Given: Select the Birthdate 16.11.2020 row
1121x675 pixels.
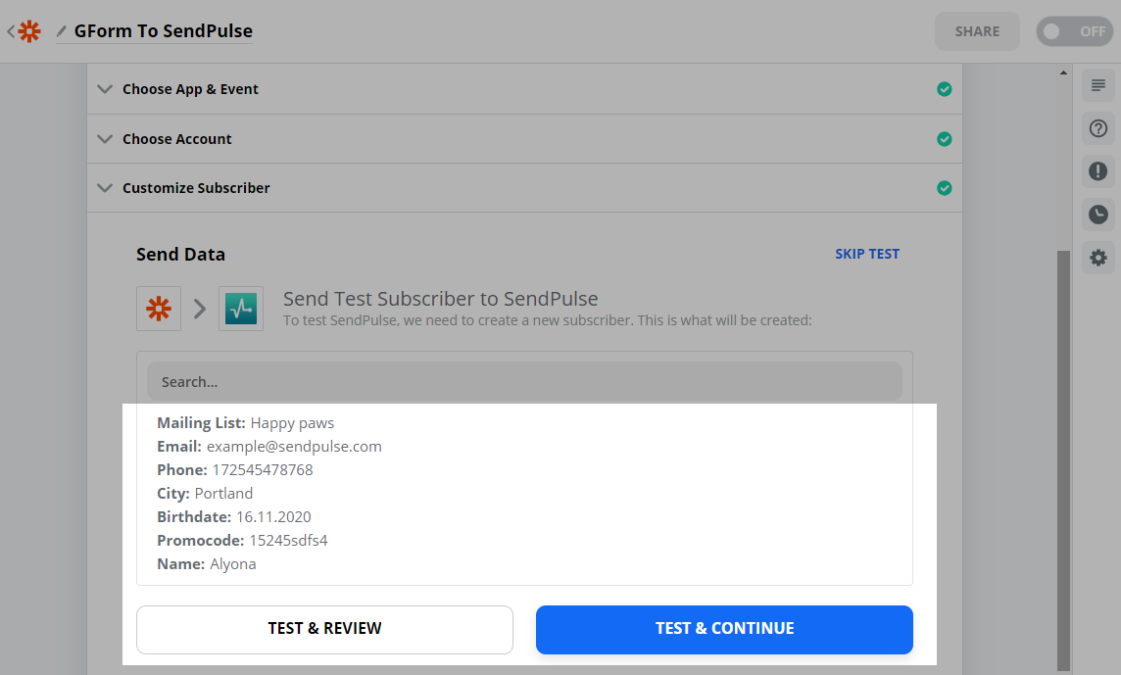Looking at the screenshot, I should pos(234,517).
